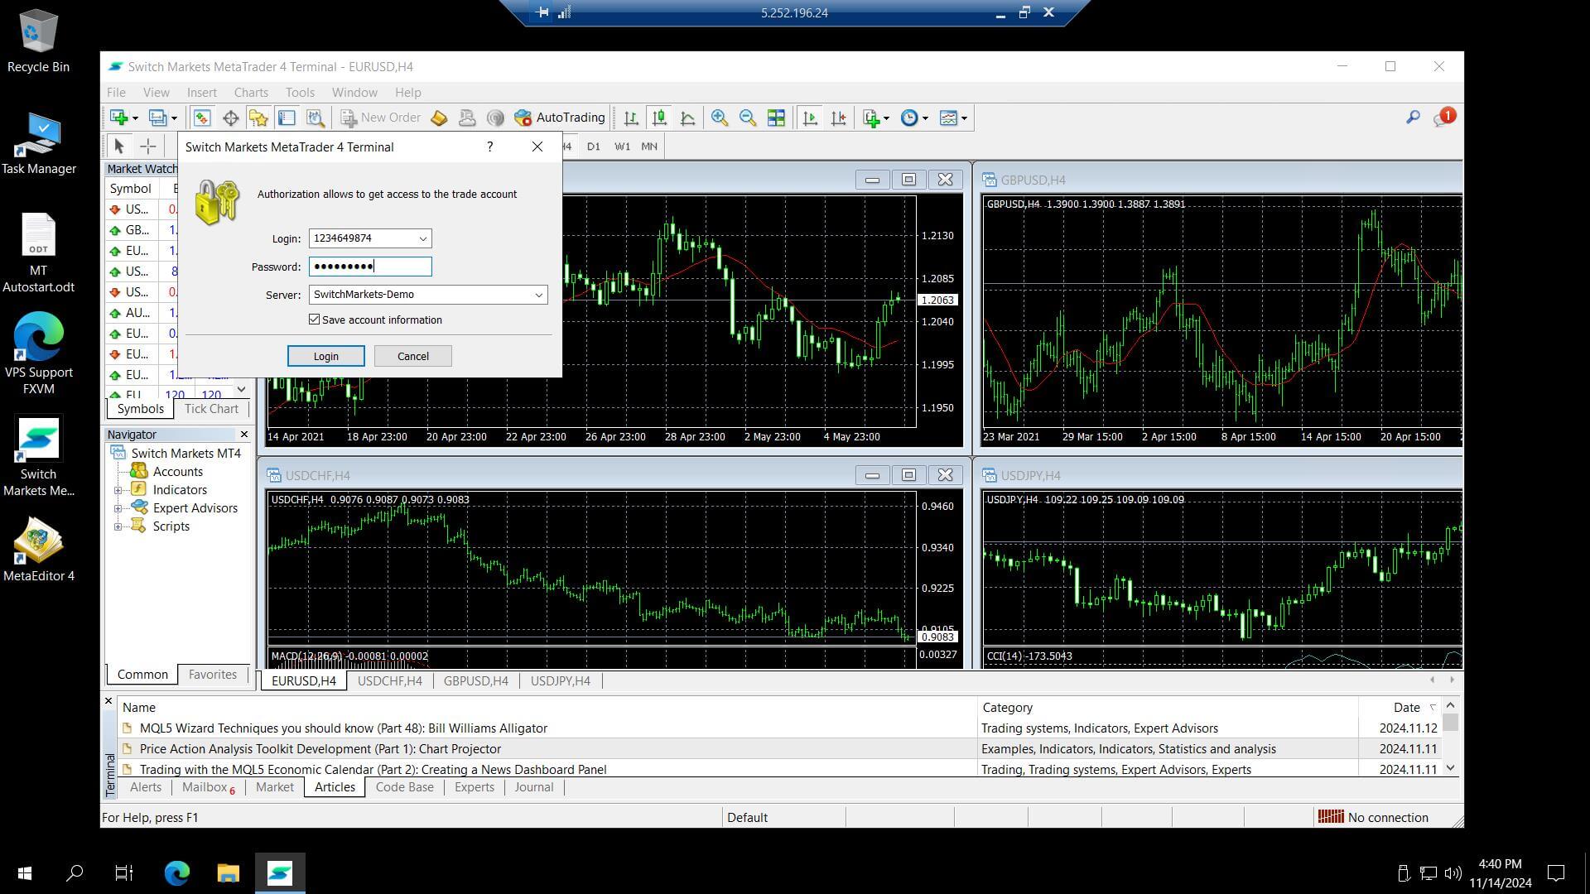Expand the Indicators tree node
Image resolution: width=1590 pixels, height=894 pixels.
pyautogui.click(x=118, y=490)
